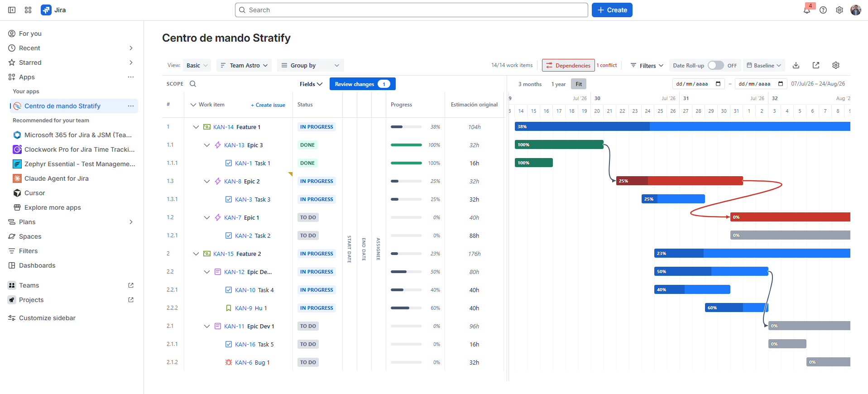Click Review changes button
Image resolution: width=868 pixels, height=394 pixels.
(x=363, y=84)
